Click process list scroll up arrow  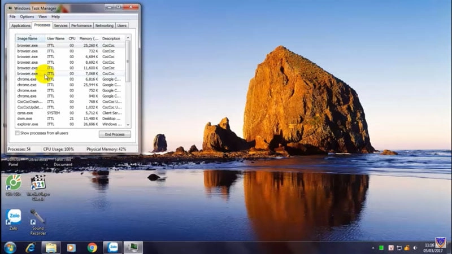click(128, 38)
